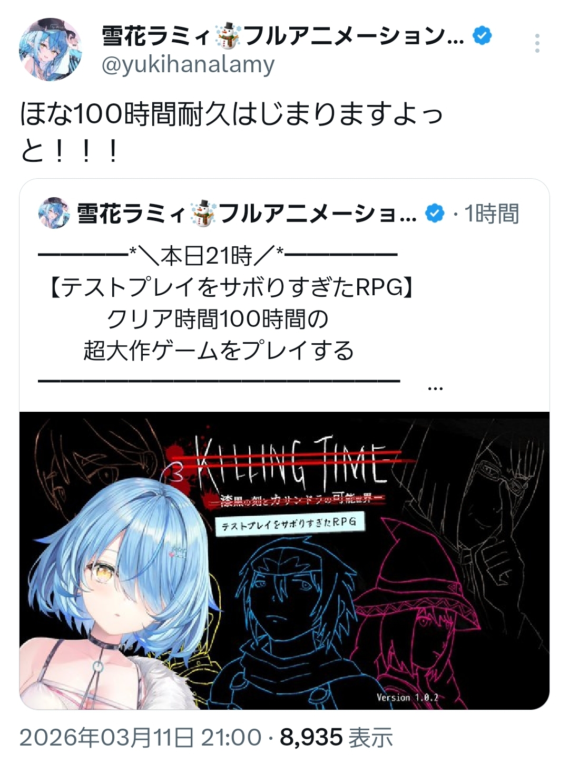Viewport: 569px width, 764px height.
Task: Expand the truncated quoted text ellipsis
Action: [x=435, y=388]
